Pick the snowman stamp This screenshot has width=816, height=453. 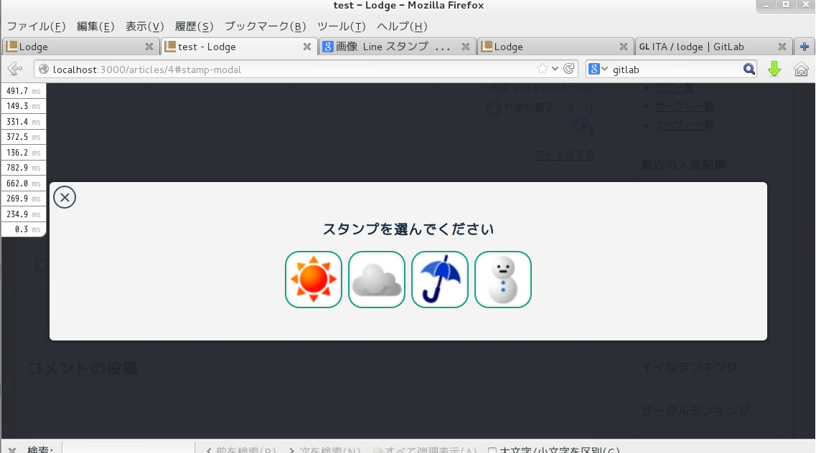[503, 280]
